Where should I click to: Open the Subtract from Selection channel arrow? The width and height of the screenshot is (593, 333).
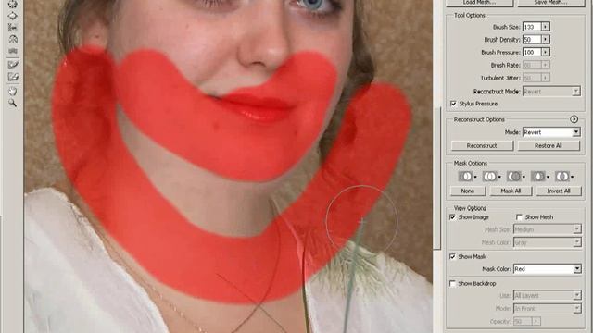click(524, 177)
